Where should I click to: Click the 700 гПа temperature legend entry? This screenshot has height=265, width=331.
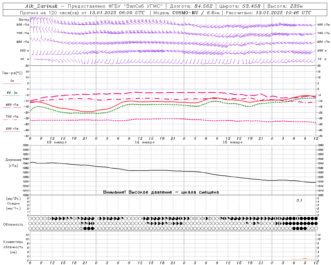point(12,117)
